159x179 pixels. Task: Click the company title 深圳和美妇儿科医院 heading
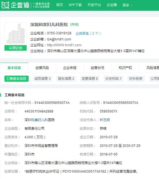(x=49, y=25)
